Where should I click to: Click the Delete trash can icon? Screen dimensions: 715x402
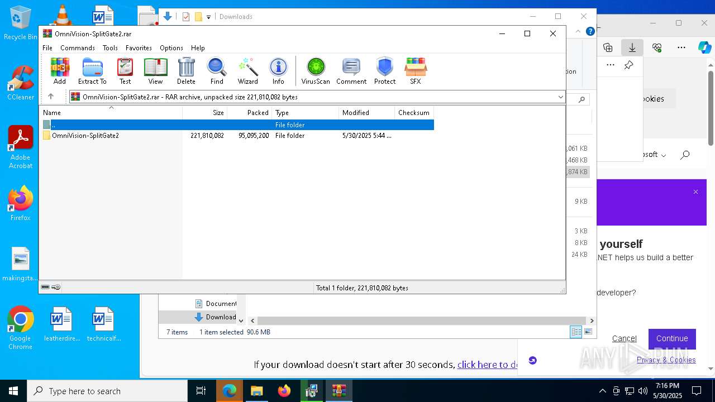[x=186, y=71]
